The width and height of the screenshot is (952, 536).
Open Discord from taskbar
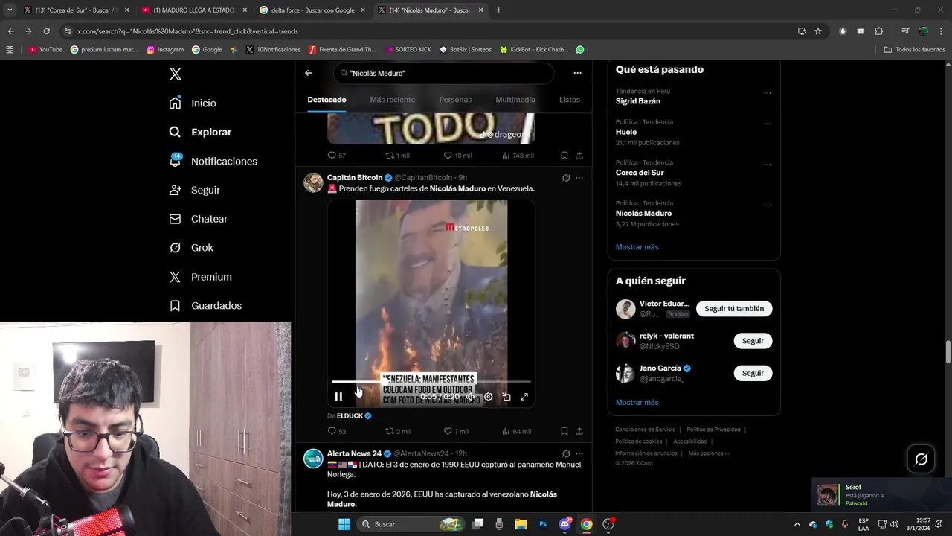click(565, 524)
